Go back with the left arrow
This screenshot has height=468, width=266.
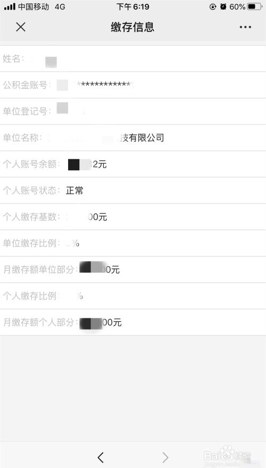pyautogui.click(x=101, y=457)
